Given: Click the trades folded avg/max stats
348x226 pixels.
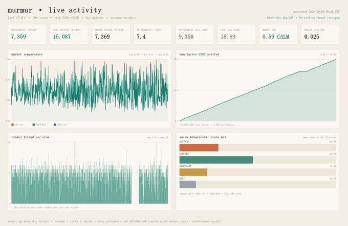Looking at the screenshot, I should (158, 137).
